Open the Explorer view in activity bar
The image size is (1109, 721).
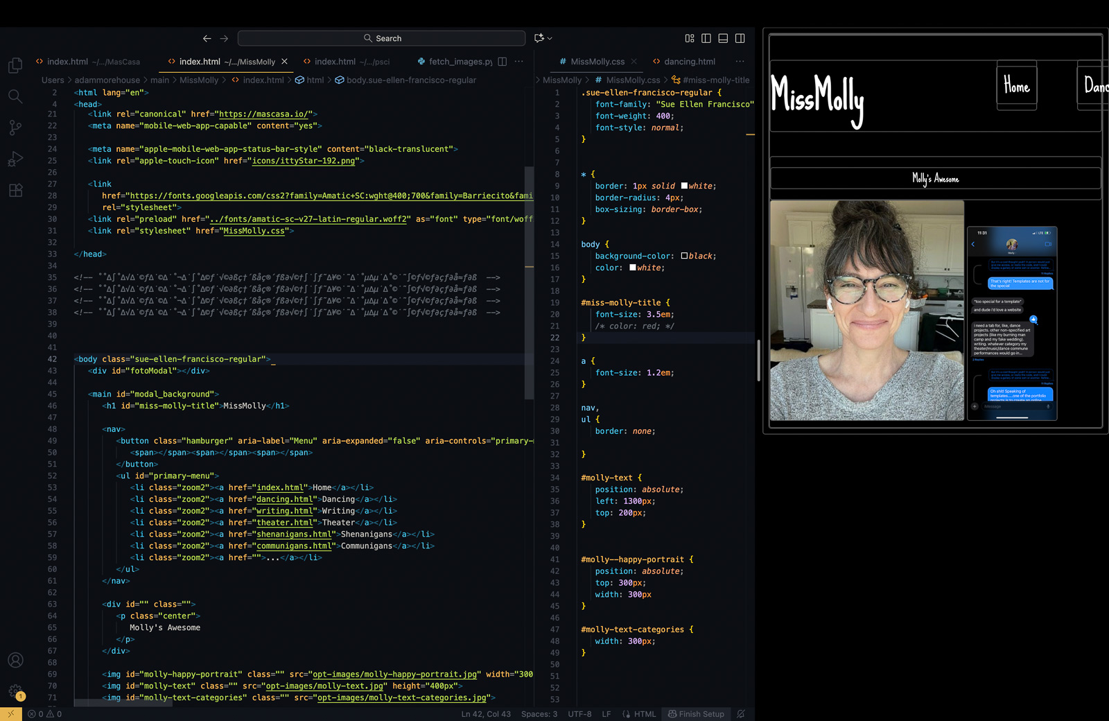pyautogui.click(x=15, y=65)
